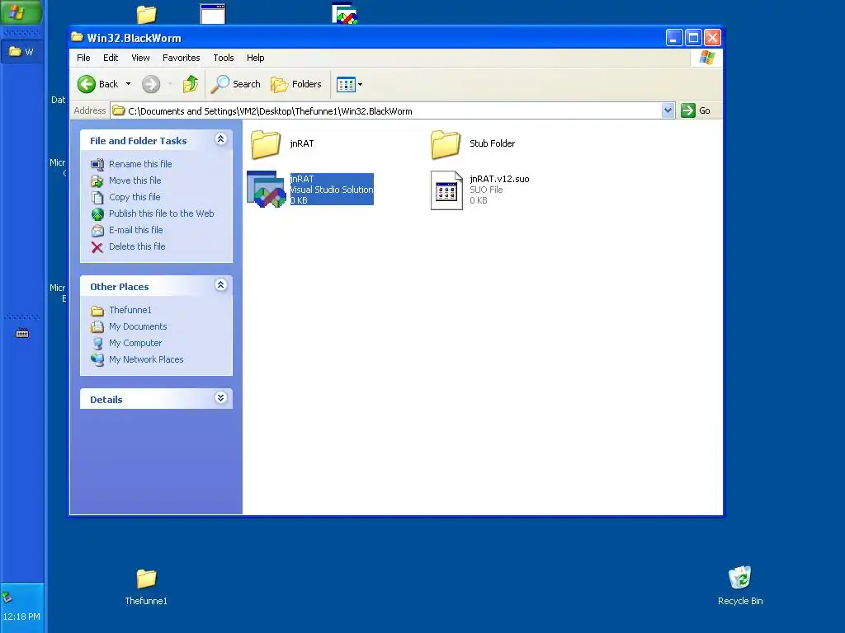The height and width of the screenshot is (633, 845).
Task: Click the Windows Start button
Action: [21, 12]
